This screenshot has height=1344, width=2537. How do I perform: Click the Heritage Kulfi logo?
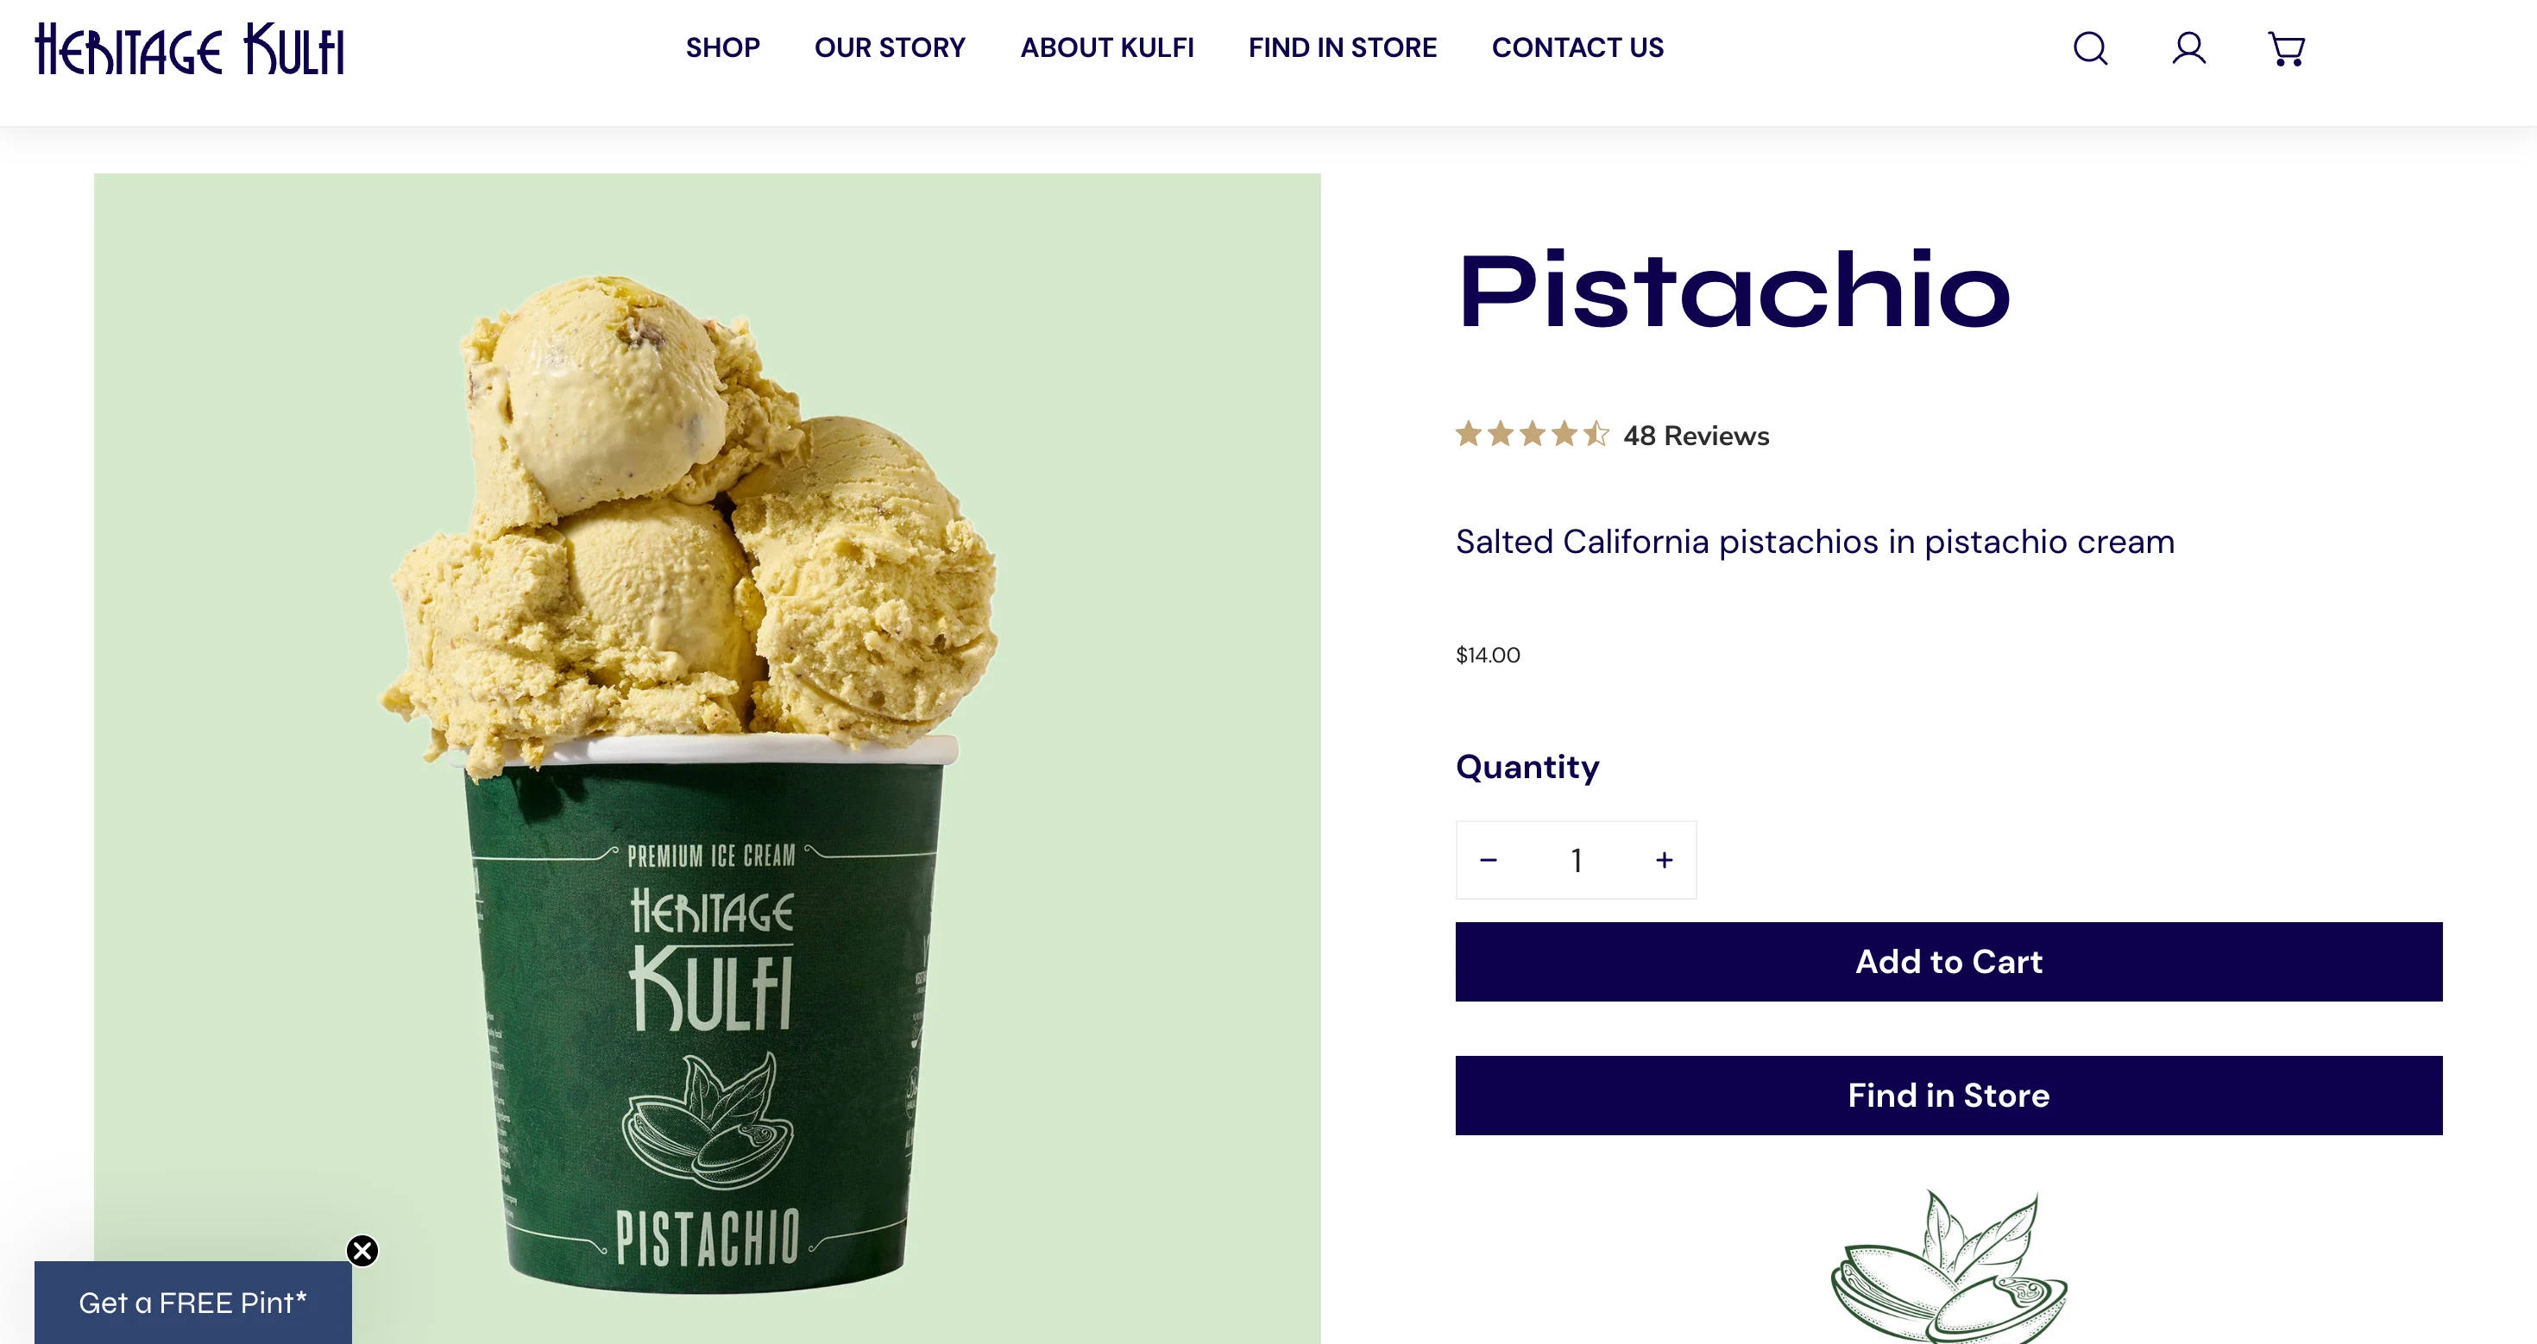(x=189, y=49)
